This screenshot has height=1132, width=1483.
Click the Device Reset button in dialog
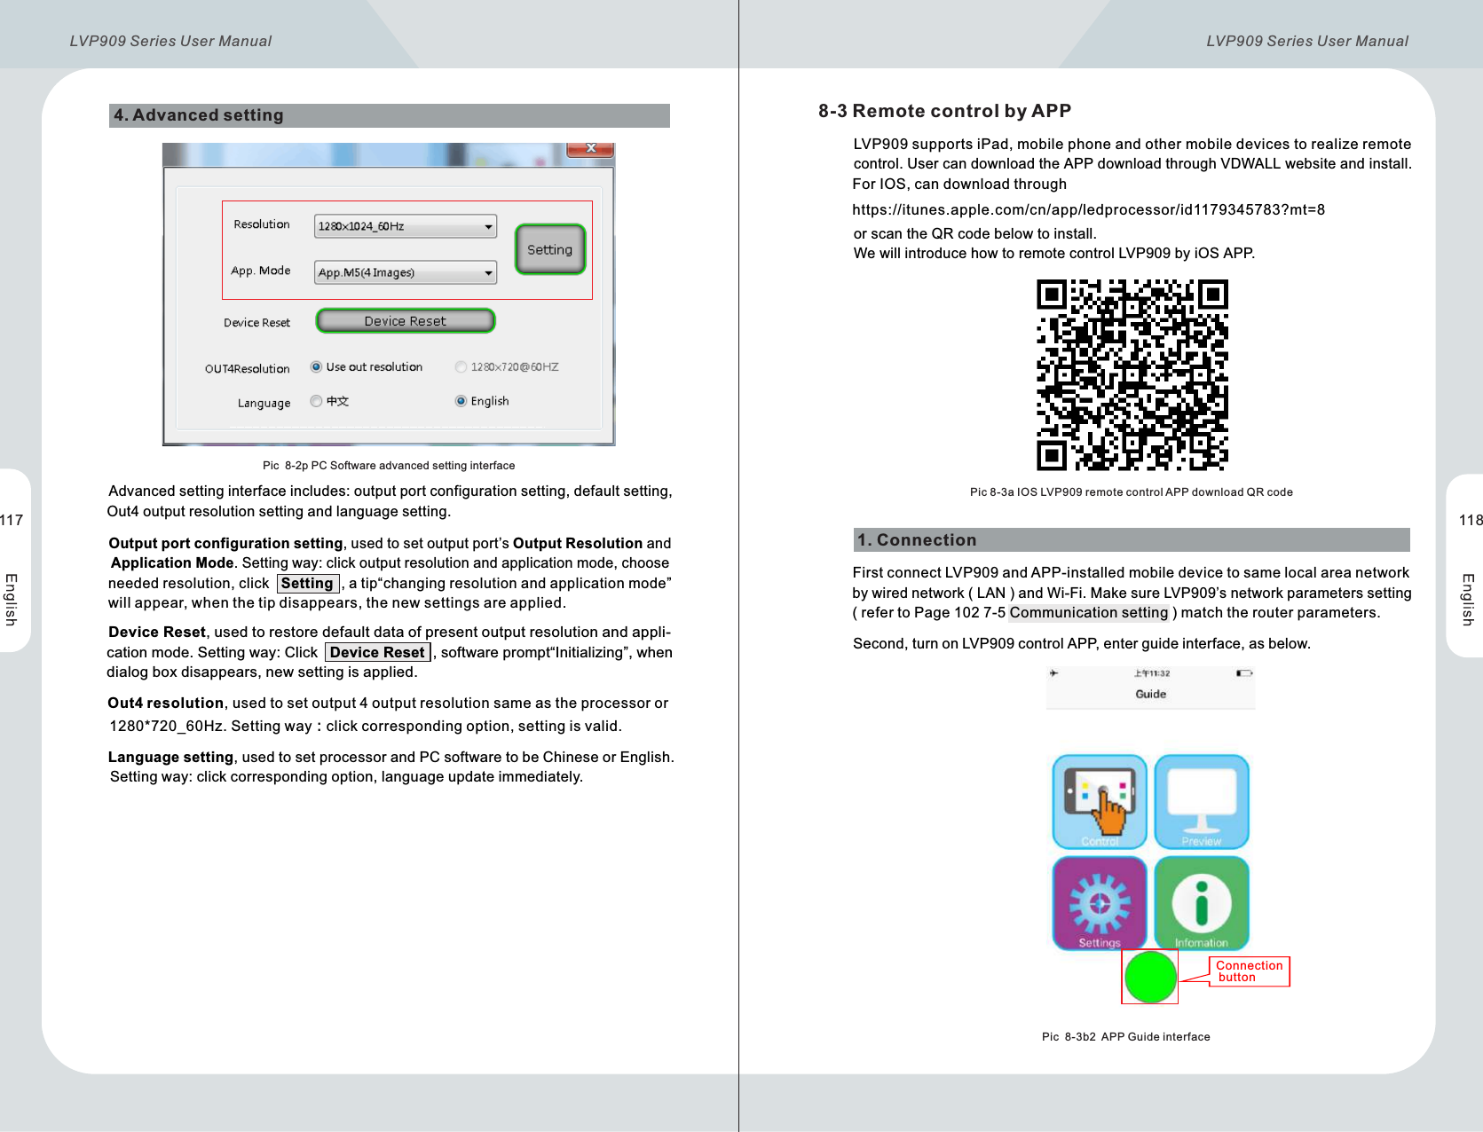pos(406,321)
